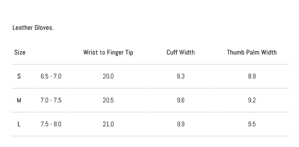
Task: Click the 6.5 - 7.0 size range
Action: pyautogui.click(x=51, y=76)
